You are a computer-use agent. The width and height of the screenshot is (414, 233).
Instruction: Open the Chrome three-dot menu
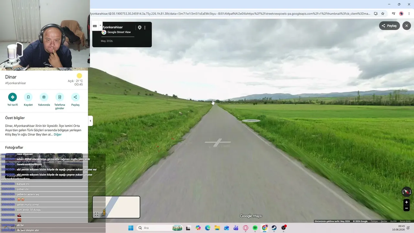tap(409, 14)
